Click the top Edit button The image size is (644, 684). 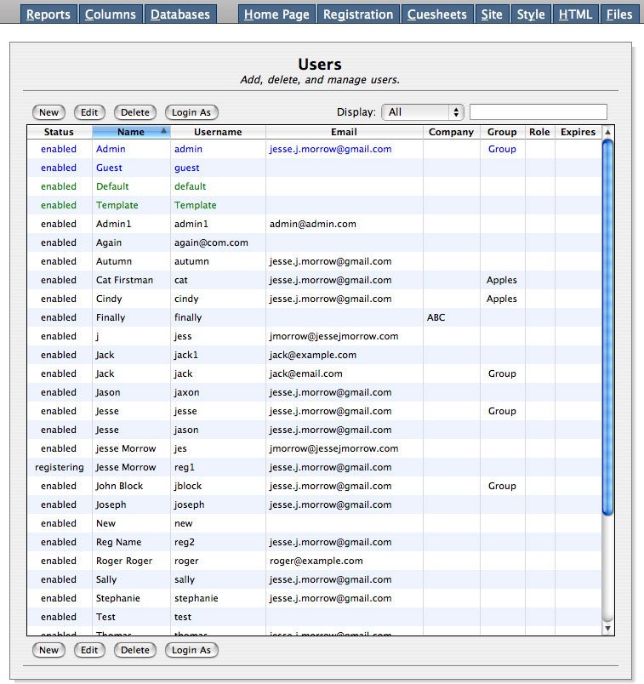(89, 112)
